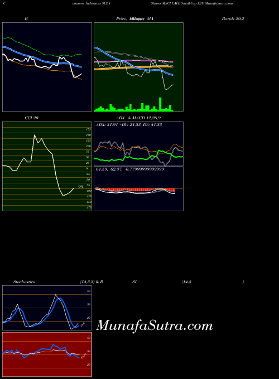Open the CCI 20 chart panel
Viewport: 279px width, 379px height.
[47, 166]
